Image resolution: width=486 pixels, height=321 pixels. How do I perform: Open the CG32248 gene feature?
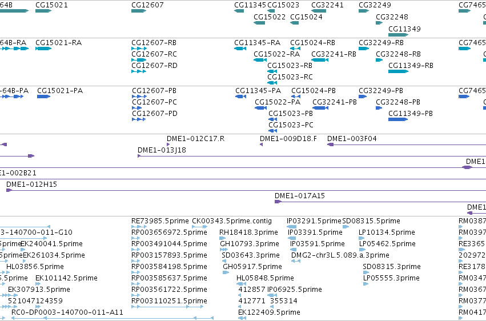coord(379,23)
